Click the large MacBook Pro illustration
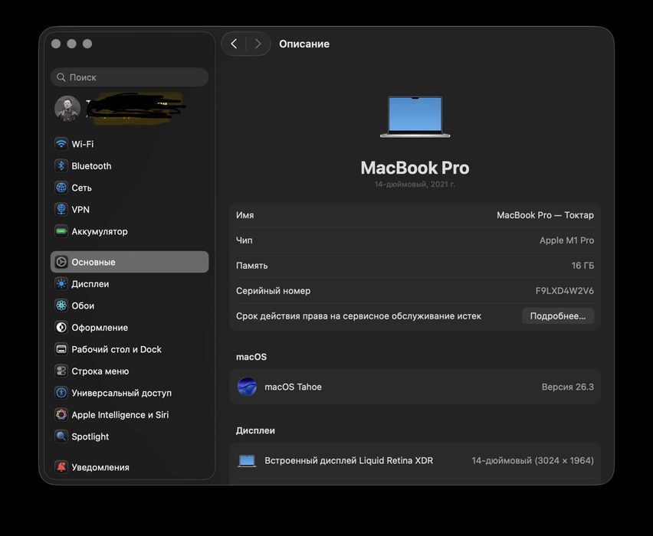Image resolution: width=653 pixels, height=536 pixels. coord(415,117)
